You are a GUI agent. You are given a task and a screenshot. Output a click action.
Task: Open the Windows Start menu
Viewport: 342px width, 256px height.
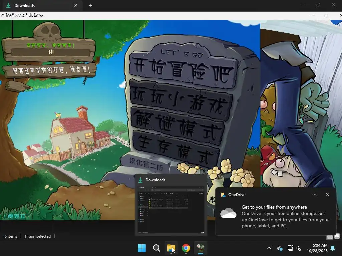(142, 248)
